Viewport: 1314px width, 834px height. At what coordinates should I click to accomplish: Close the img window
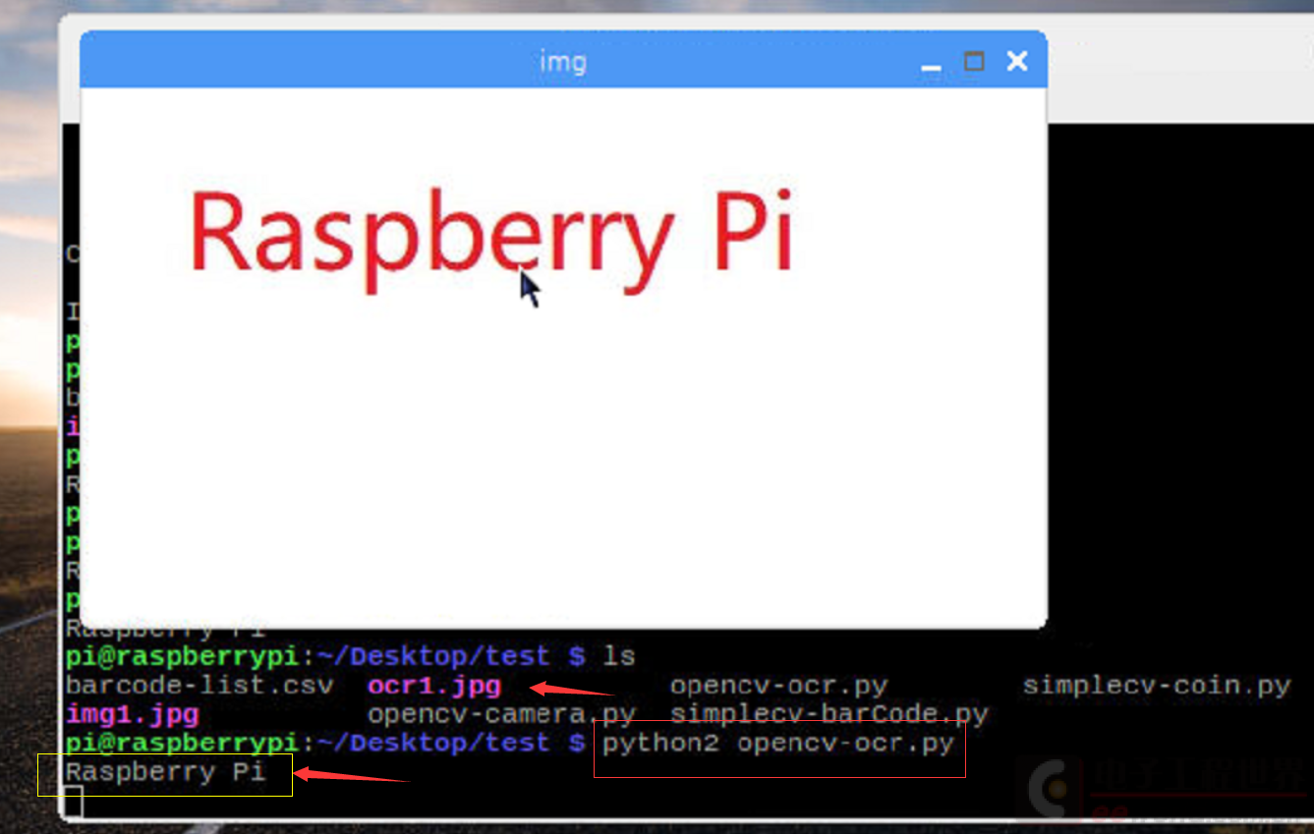(x=1017, y=61)
